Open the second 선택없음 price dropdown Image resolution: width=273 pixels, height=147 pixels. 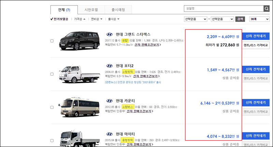pyautogui.click(x=222, y=19)
